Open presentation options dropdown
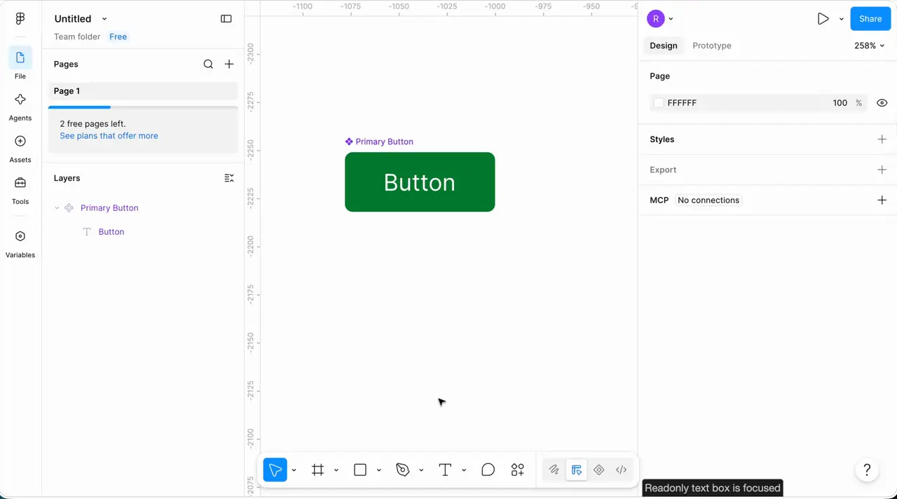 841,19
